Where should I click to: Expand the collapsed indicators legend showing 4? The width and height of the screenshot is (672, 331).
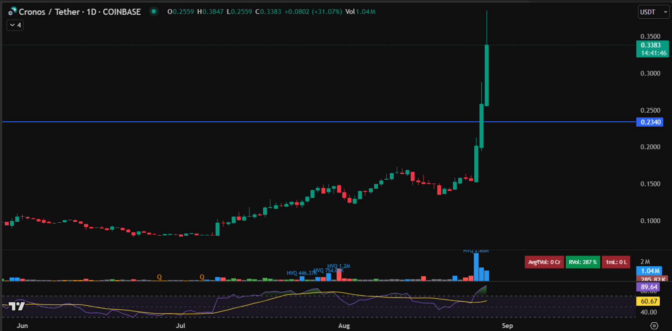click(x=15, y=25)
